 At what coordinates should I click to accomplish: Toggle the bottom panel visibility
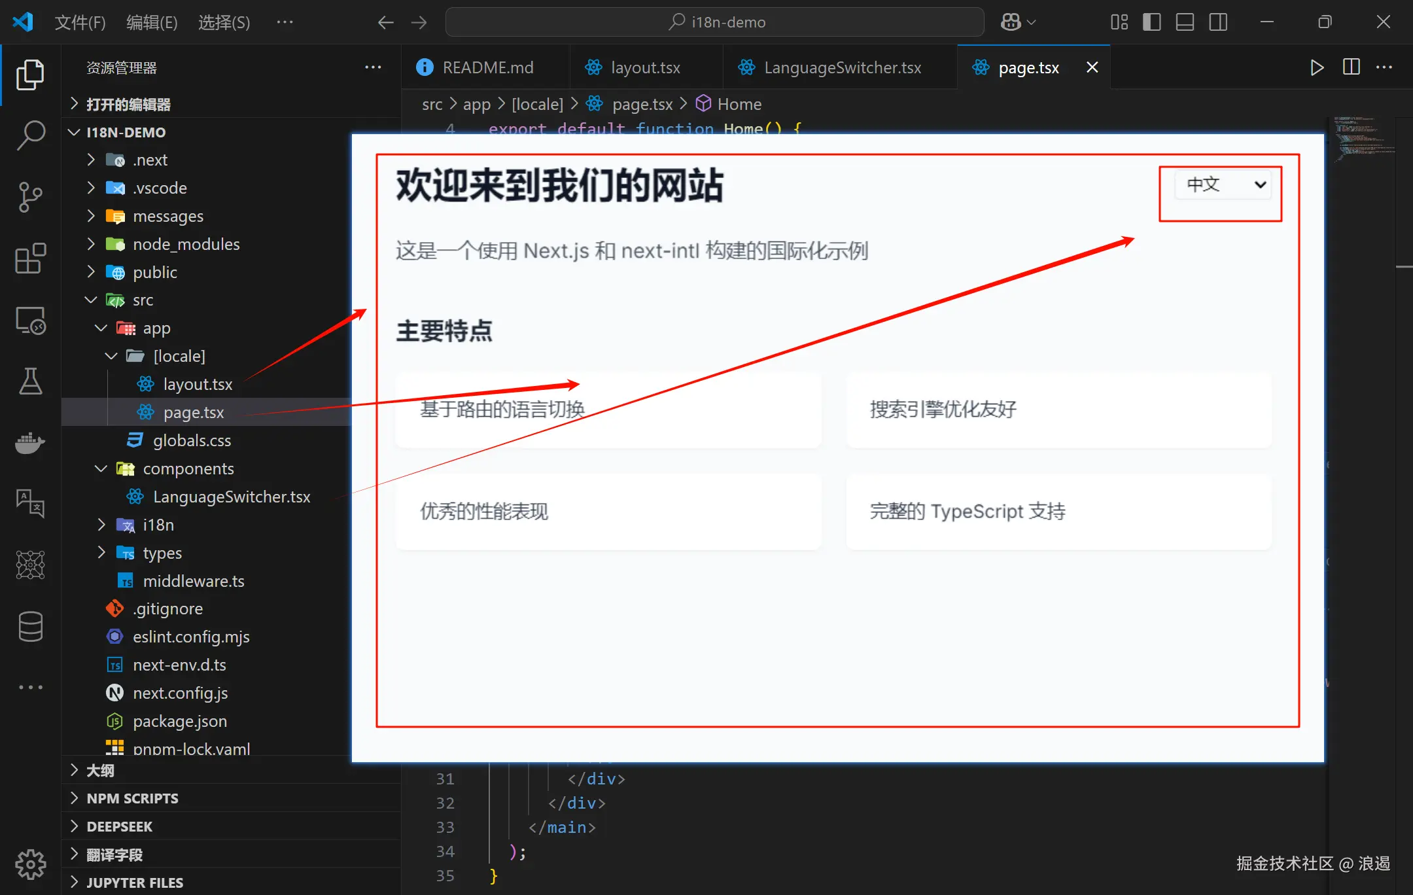coord(1185,22)
